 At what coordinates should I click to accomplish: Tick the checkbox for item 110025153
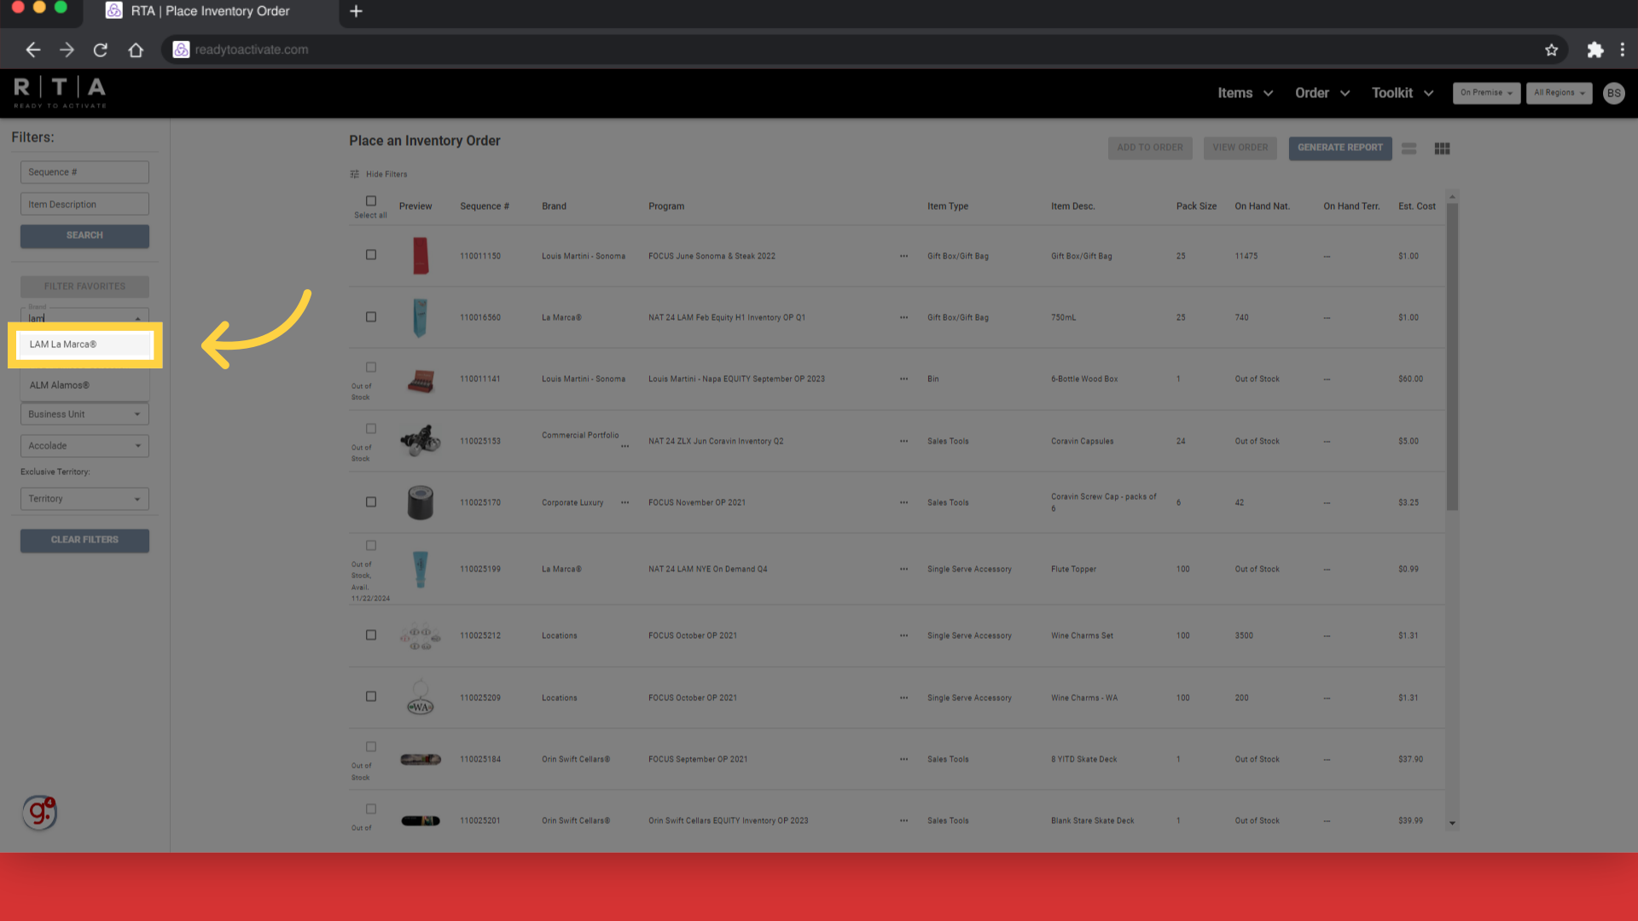tap(371, 429)
